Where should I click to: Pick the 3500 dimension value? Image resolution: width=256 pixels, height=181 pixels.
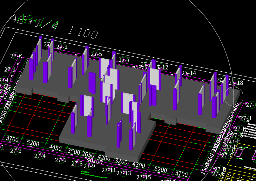(74, 151)
